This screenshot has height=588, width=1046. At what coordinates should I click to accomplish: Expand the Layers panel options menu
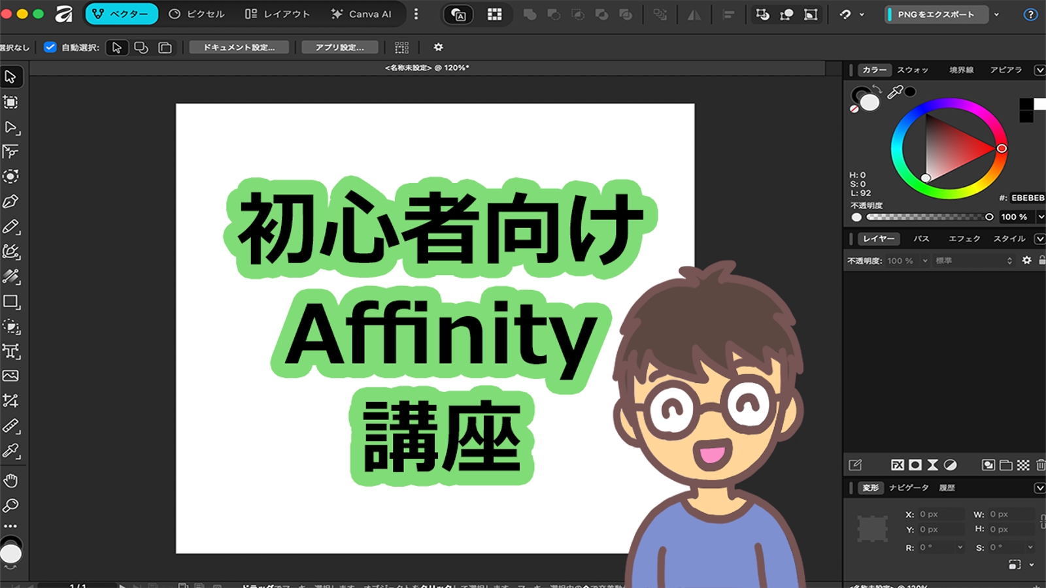1039,238
